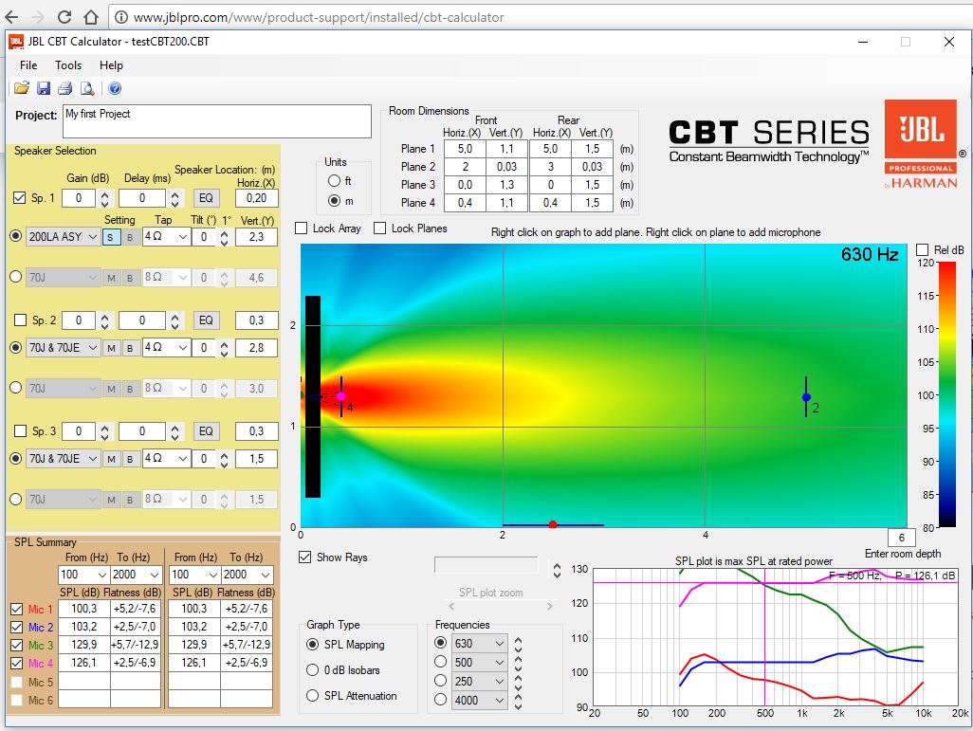
Task: Select disabled 70J radio under Sp. 1
Action: 16,277
